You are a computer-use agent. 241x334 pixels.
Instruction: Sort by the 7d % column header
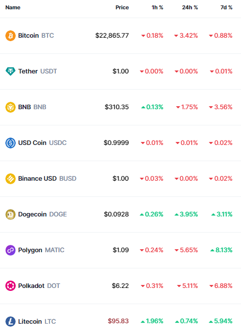226,7
